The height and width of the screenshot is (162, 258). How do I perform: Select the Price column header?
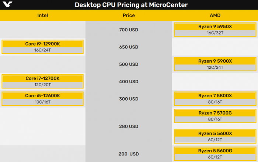129,16
